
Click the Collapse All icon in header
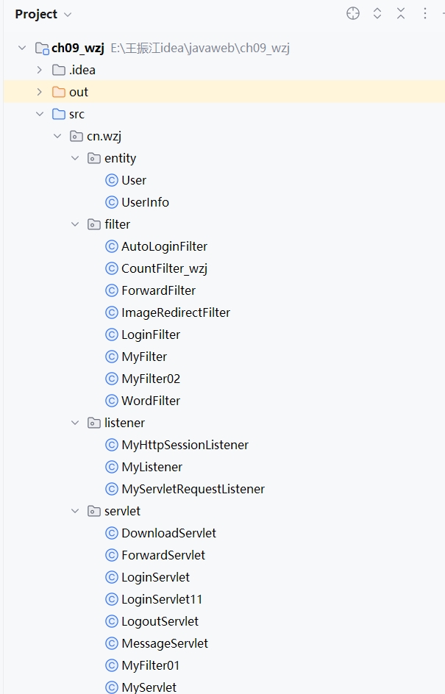click(401, 14)
